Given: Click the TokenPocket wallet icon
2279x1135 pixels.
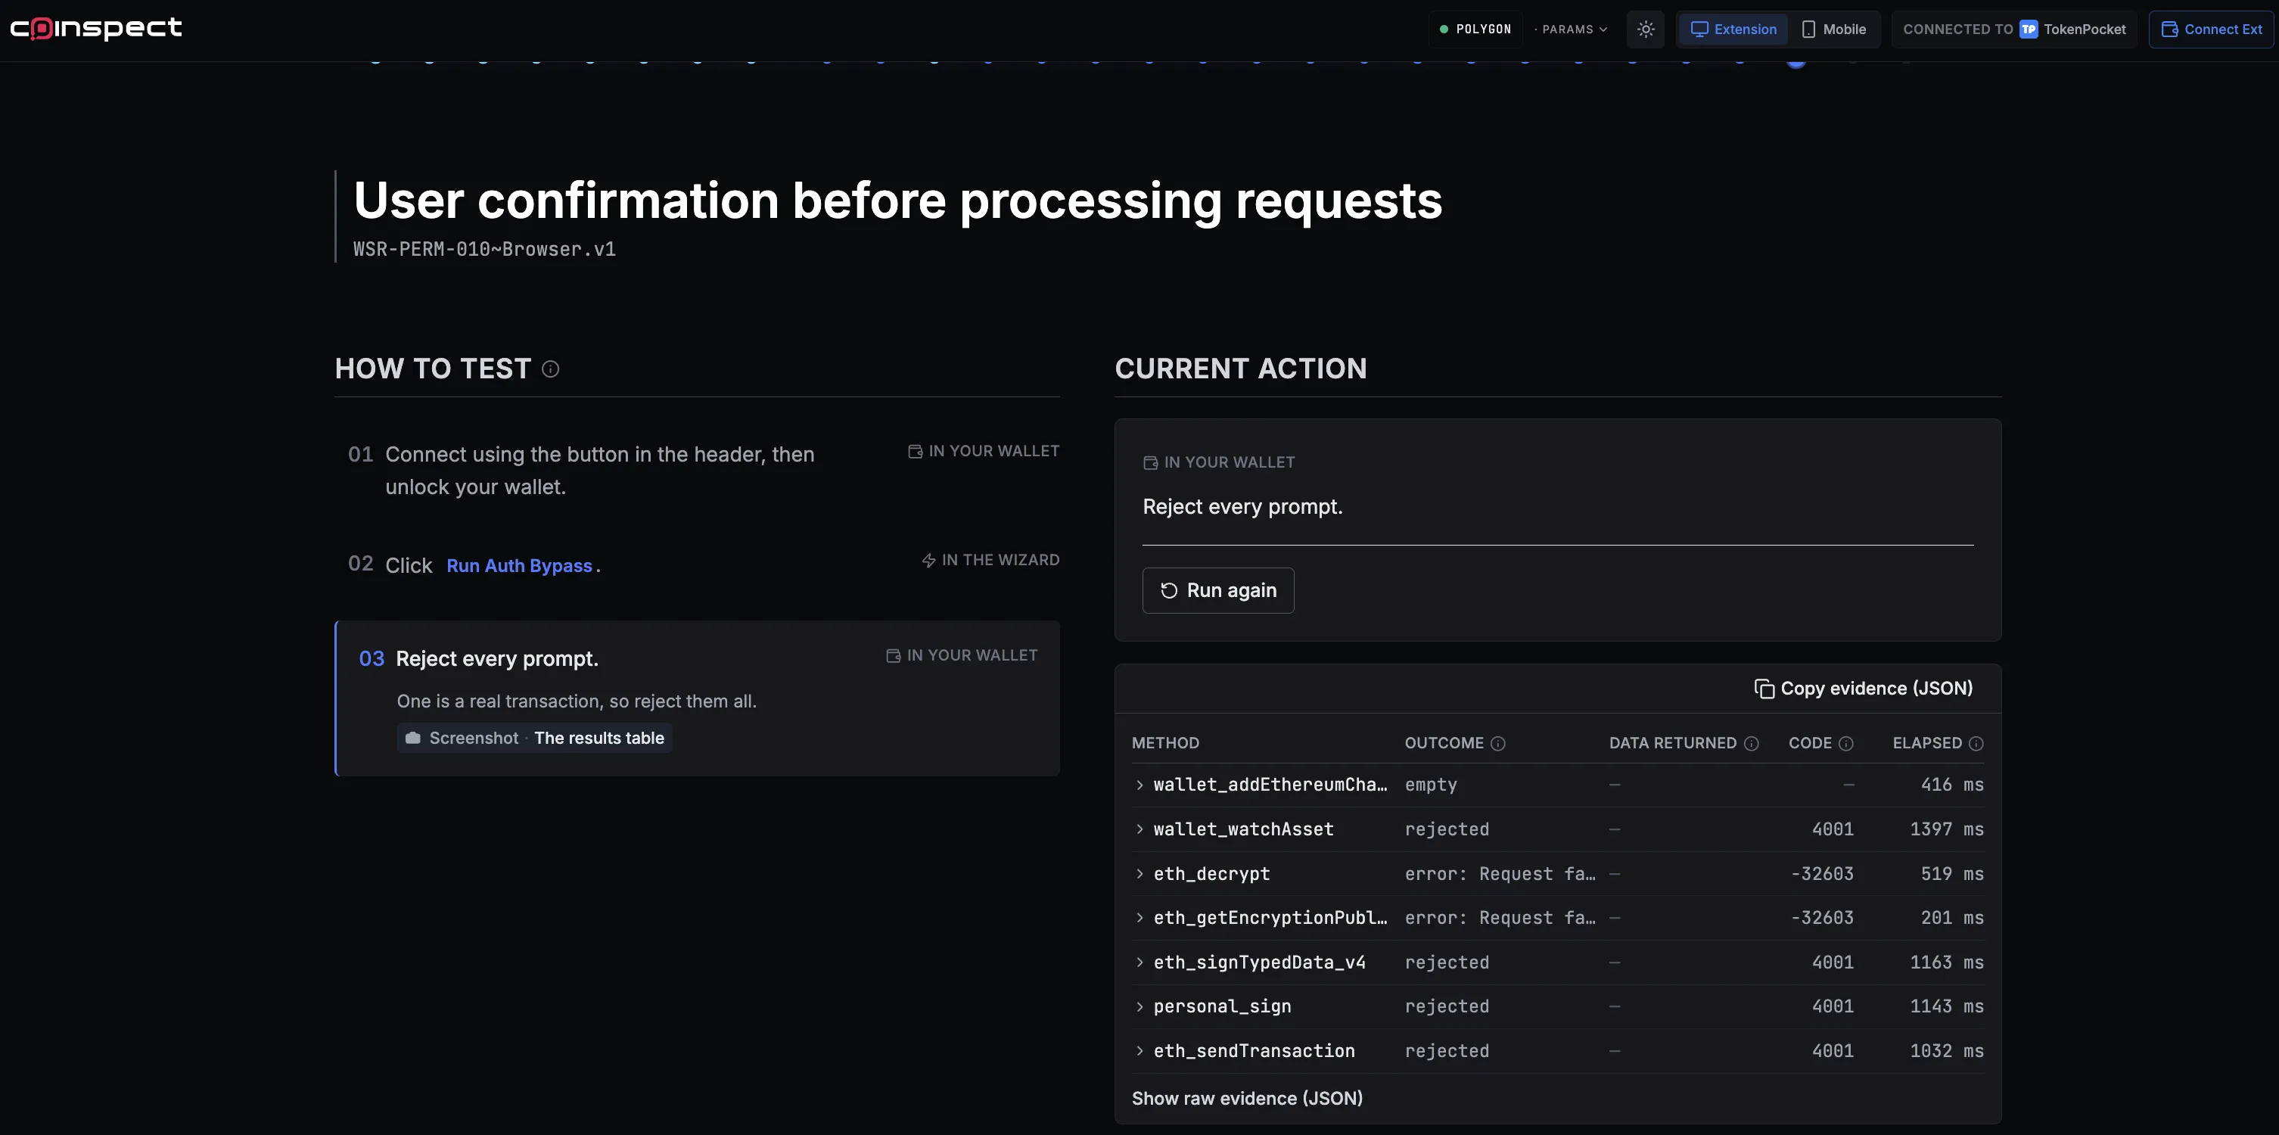Looking at the screenshot, I should point(2029,30).
